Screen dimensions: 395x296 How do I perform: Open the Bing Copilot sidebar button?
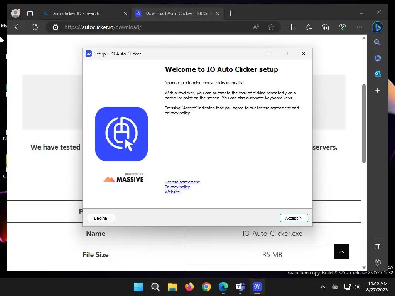[377, 27]
